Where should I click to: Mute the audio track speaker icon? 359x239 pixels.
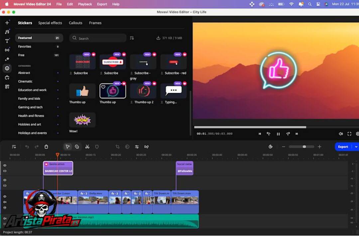(x=5, y=219)
